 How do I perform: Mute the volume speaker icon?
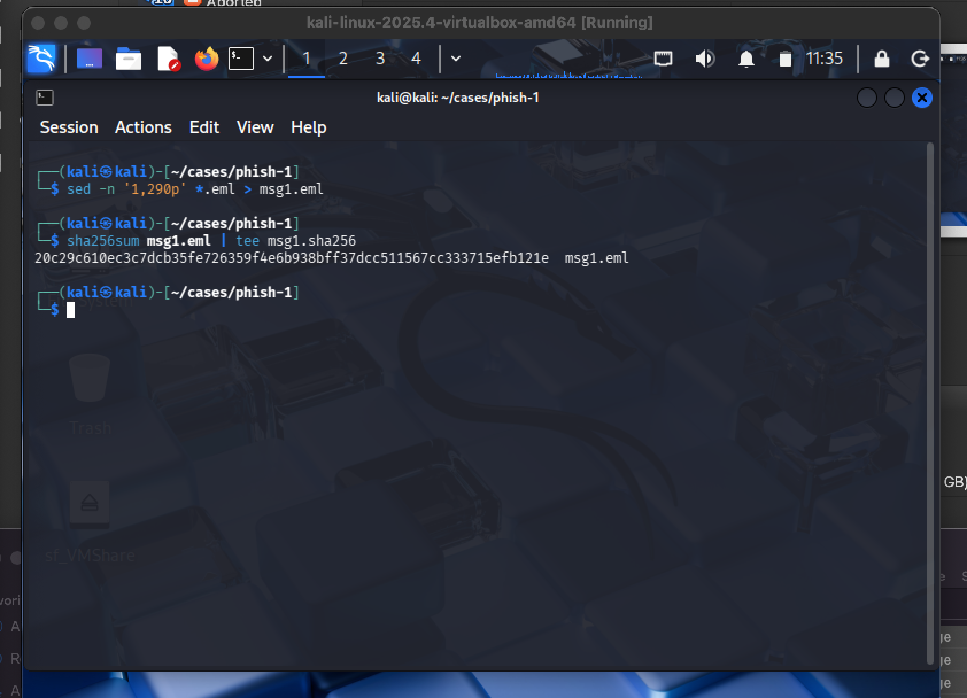[705, 59]
